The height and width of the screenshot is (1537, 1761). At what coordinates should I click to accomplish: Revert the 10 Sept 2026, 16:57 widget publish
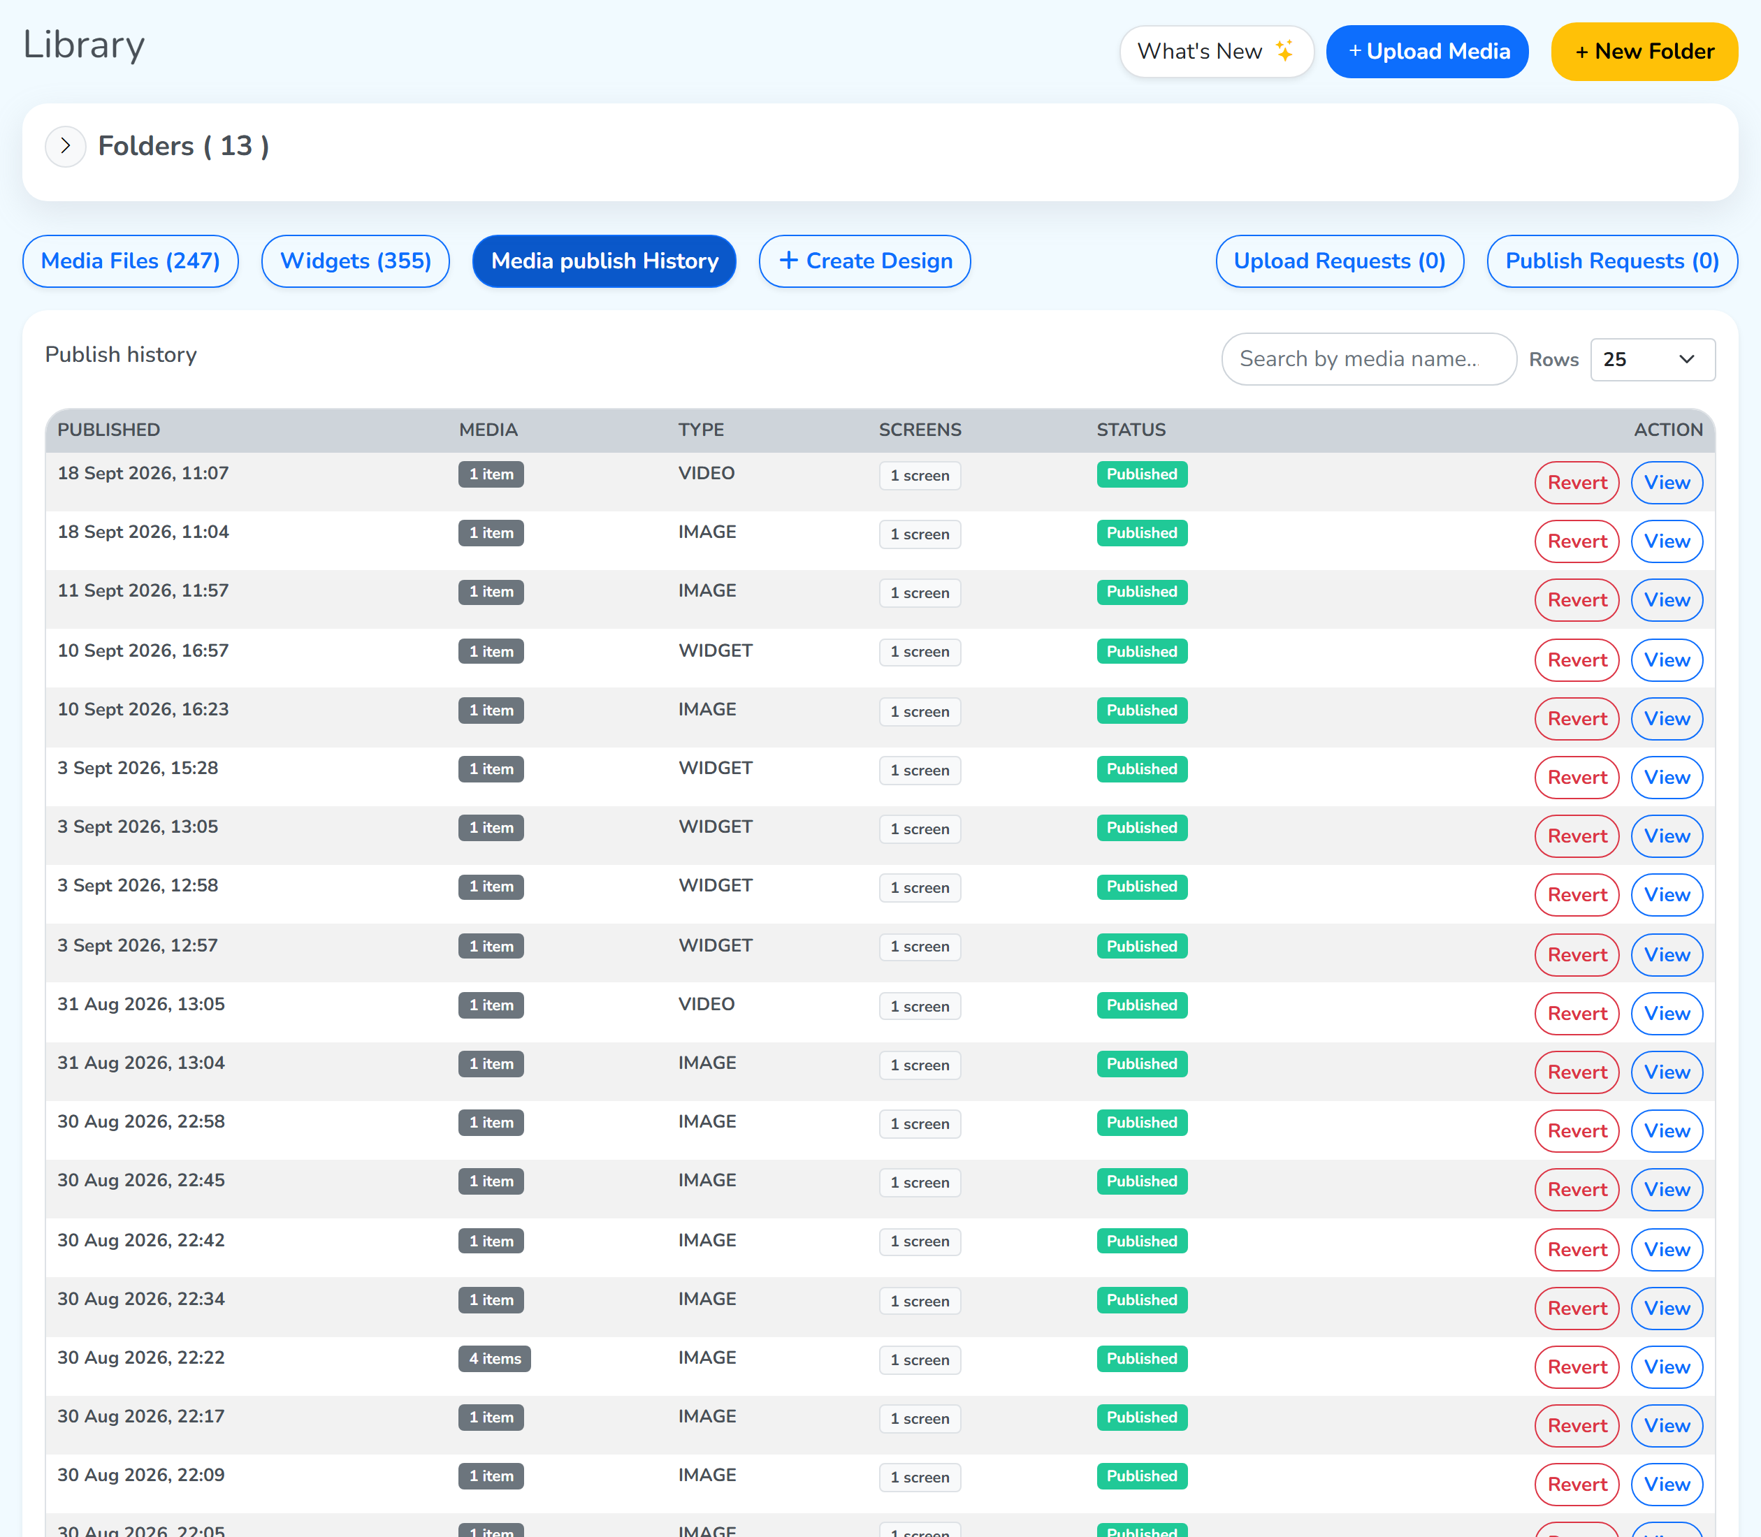[1577, 660]
